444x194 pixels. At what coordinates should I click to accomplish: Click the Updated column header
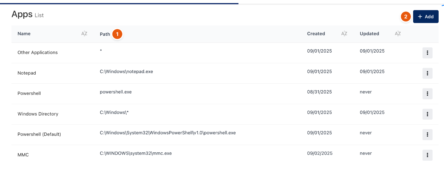[369, 34]
